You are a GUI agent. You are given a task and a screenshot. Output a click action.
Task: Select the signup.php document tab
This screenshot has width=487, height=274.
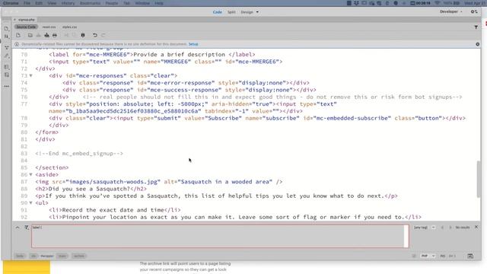(26, 20)
